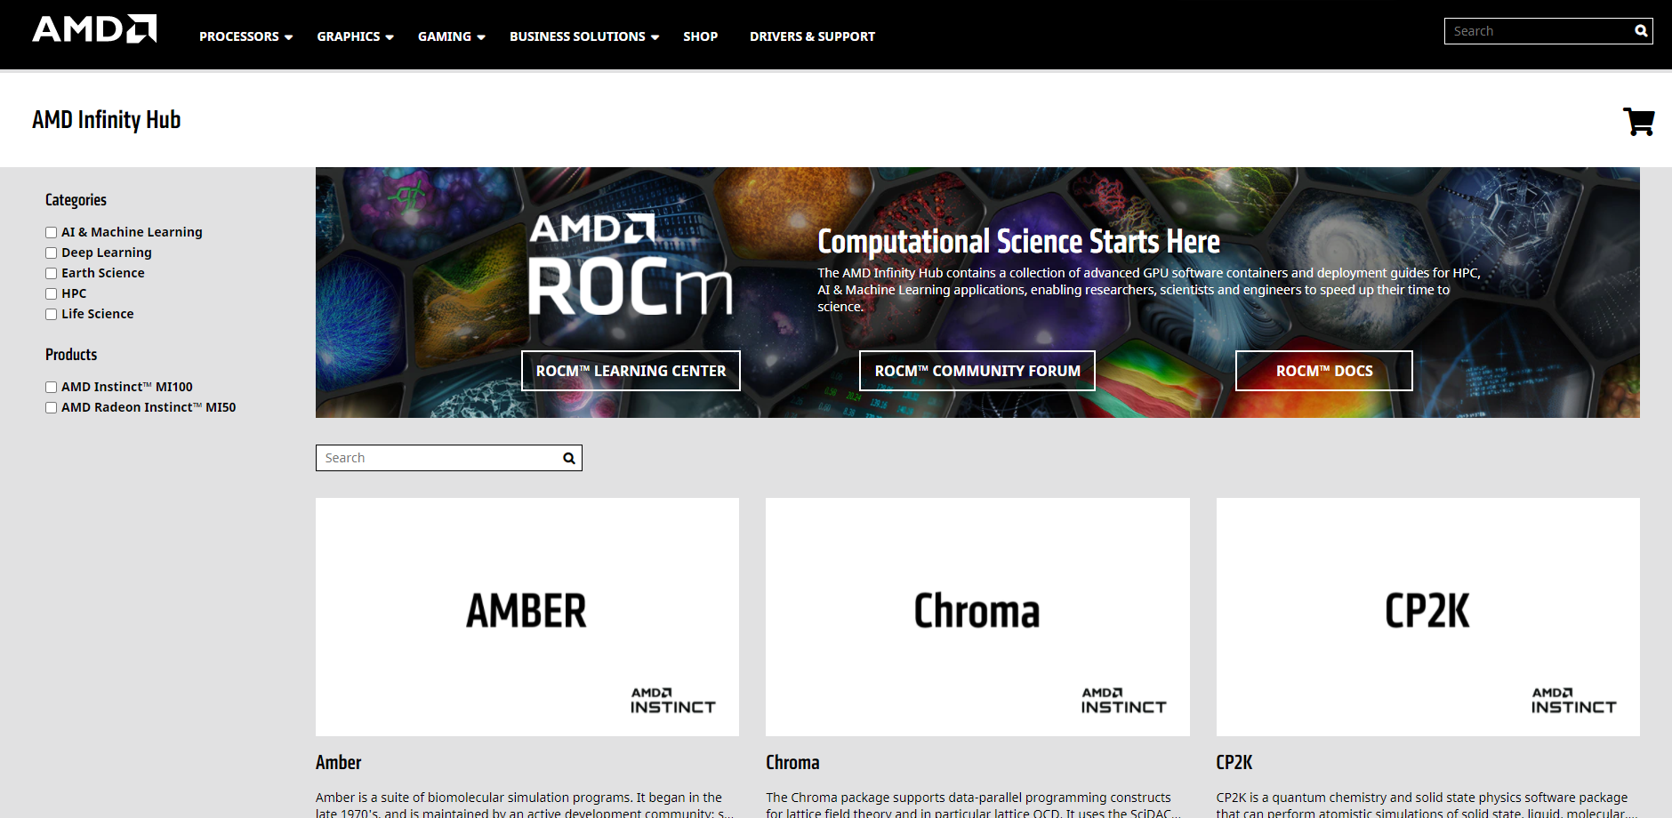This screenshot has height=818, width=1672.
Task: Click AMD ROCm logo in banner
Action: (631, 264)
